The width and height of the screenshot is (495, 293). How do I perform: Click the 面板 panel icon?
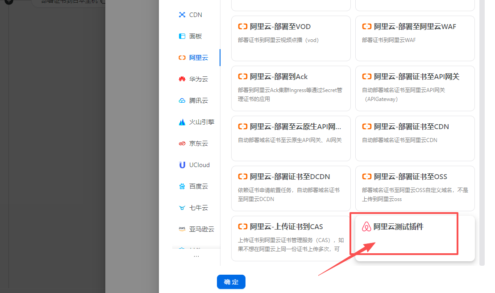click(x=182, y=36)
